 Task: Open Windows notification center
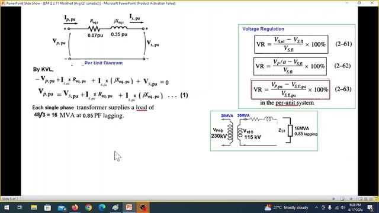click(x=371, y=208)
